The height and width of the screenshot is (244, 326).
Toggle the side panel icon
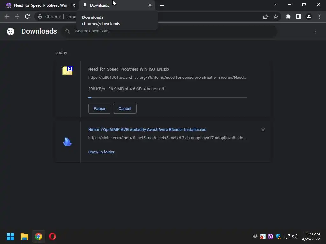299,17
